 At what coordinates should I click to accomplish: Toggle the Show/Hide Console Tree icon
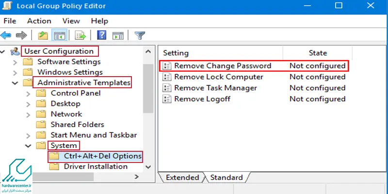pos(60,35)
